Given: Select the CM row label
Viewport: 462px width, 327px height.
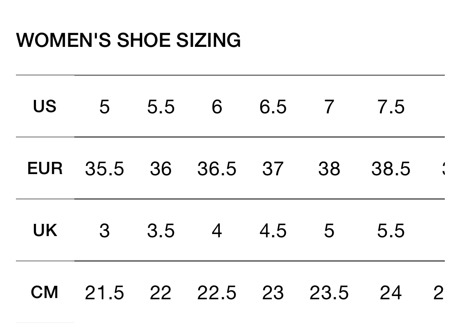Looking at the screenshot, I should tap(45, 292).
